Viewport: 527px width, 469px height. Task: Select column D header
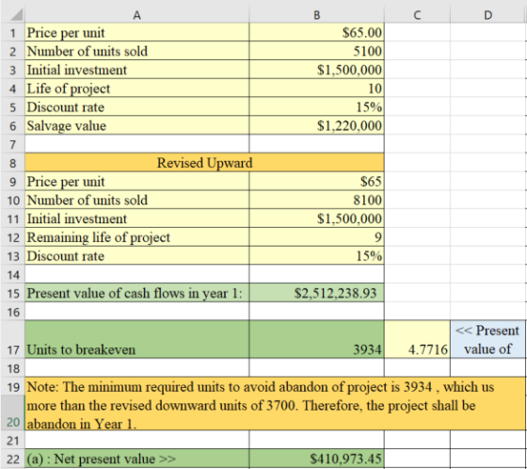coord(488,15)
